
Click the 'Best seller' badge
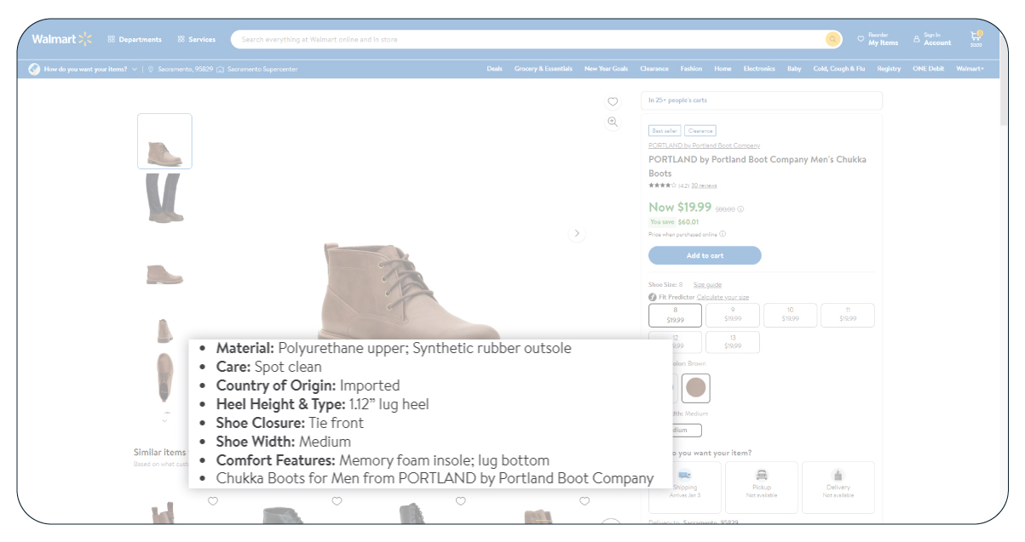[x=664, y=131]
